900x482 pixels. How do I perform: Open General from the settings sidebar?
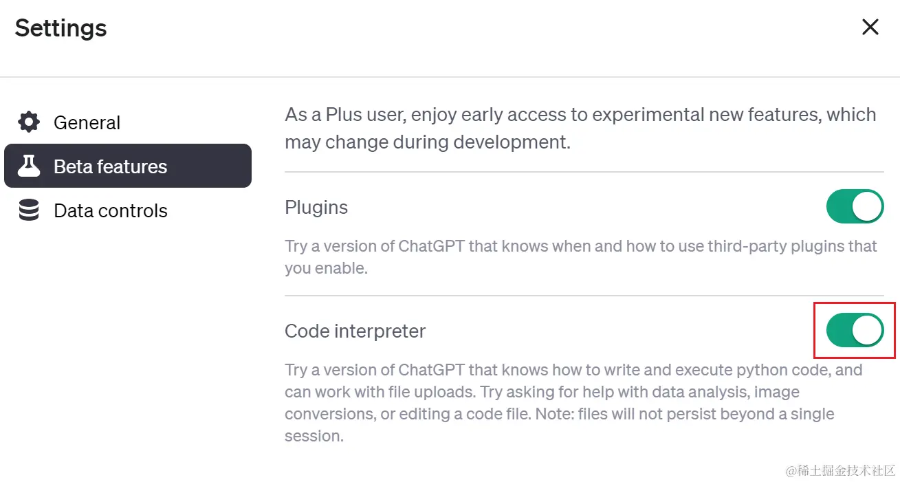tap(87, 122)
